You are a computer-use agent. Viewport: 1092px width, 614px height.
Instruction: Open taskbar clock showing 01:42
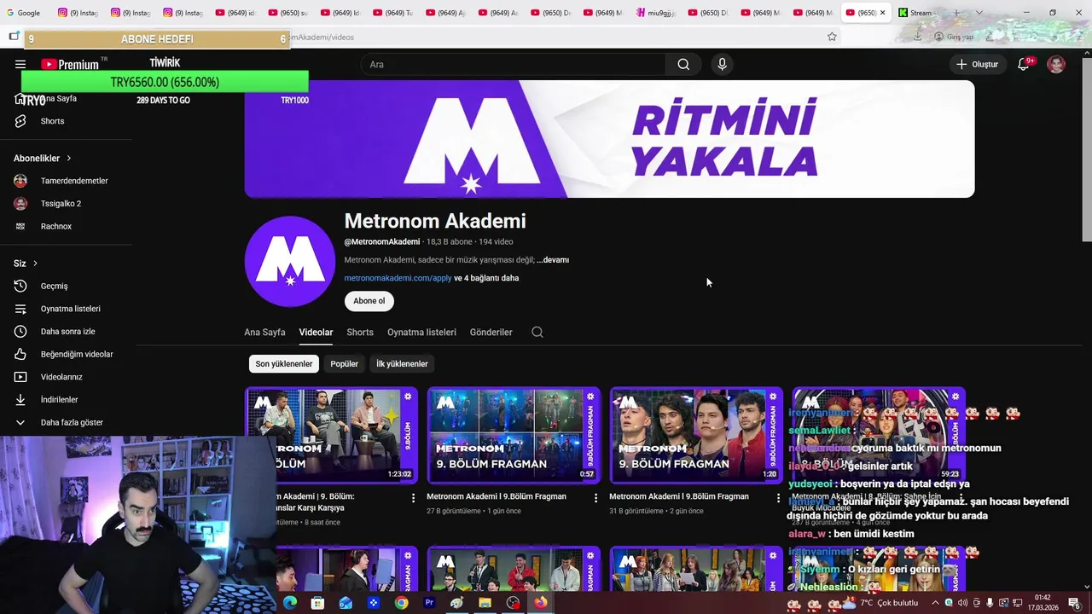coord(1043,603)
